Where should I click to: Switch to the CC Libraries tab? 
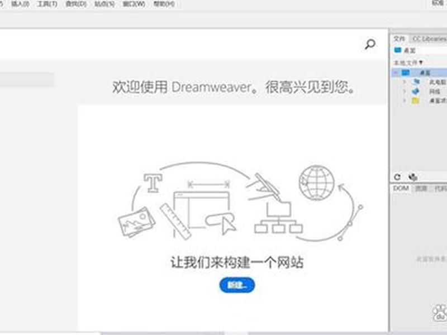click(429, 39)
